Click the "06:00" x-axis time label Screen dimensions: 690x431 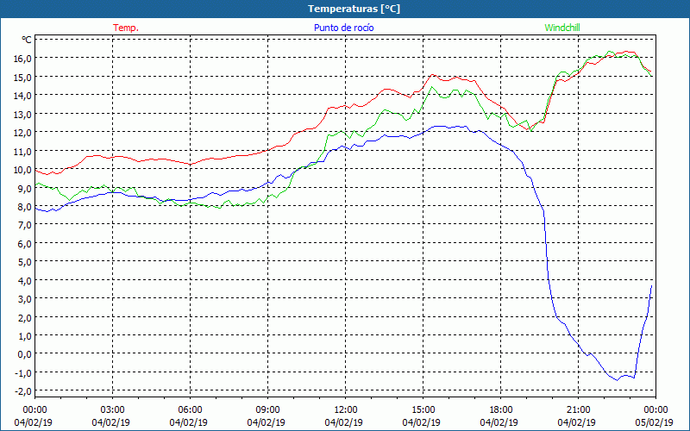pyautogui.click(x=190, y=410)
